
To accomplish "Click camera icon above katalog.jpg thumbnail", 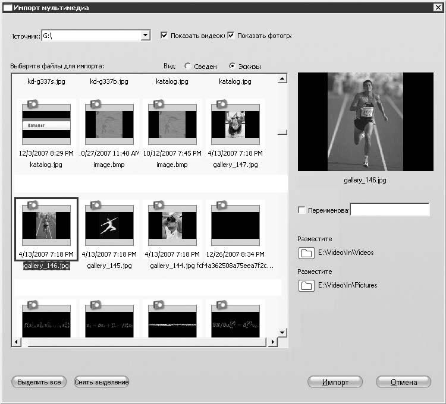I will click(x=33, y=104).
